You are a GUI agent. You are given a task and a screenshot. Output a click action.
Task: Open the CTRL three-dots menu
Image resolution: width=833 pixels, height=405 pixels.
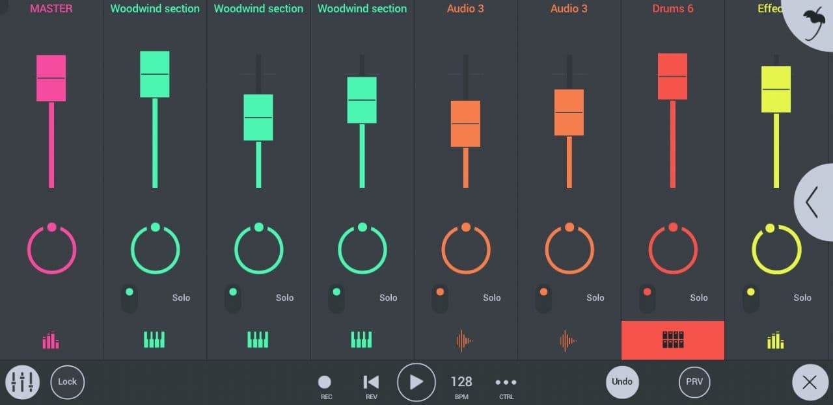pyautogui.click(x=506, y=386)
